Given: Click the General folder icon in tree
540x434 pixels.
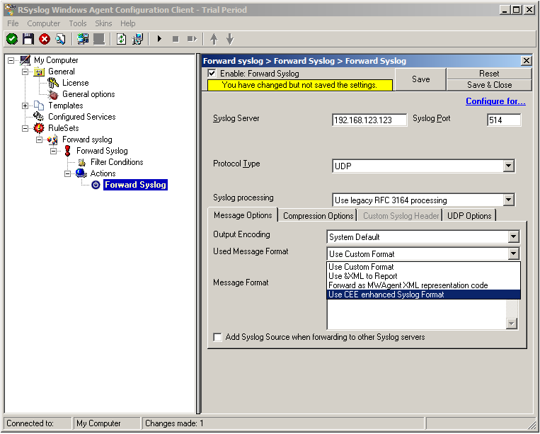Looking at the screenshot, I should click(39, 72).
